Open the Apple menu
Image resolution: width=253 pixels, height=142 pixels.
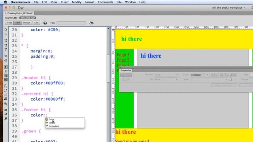(5, 2)
